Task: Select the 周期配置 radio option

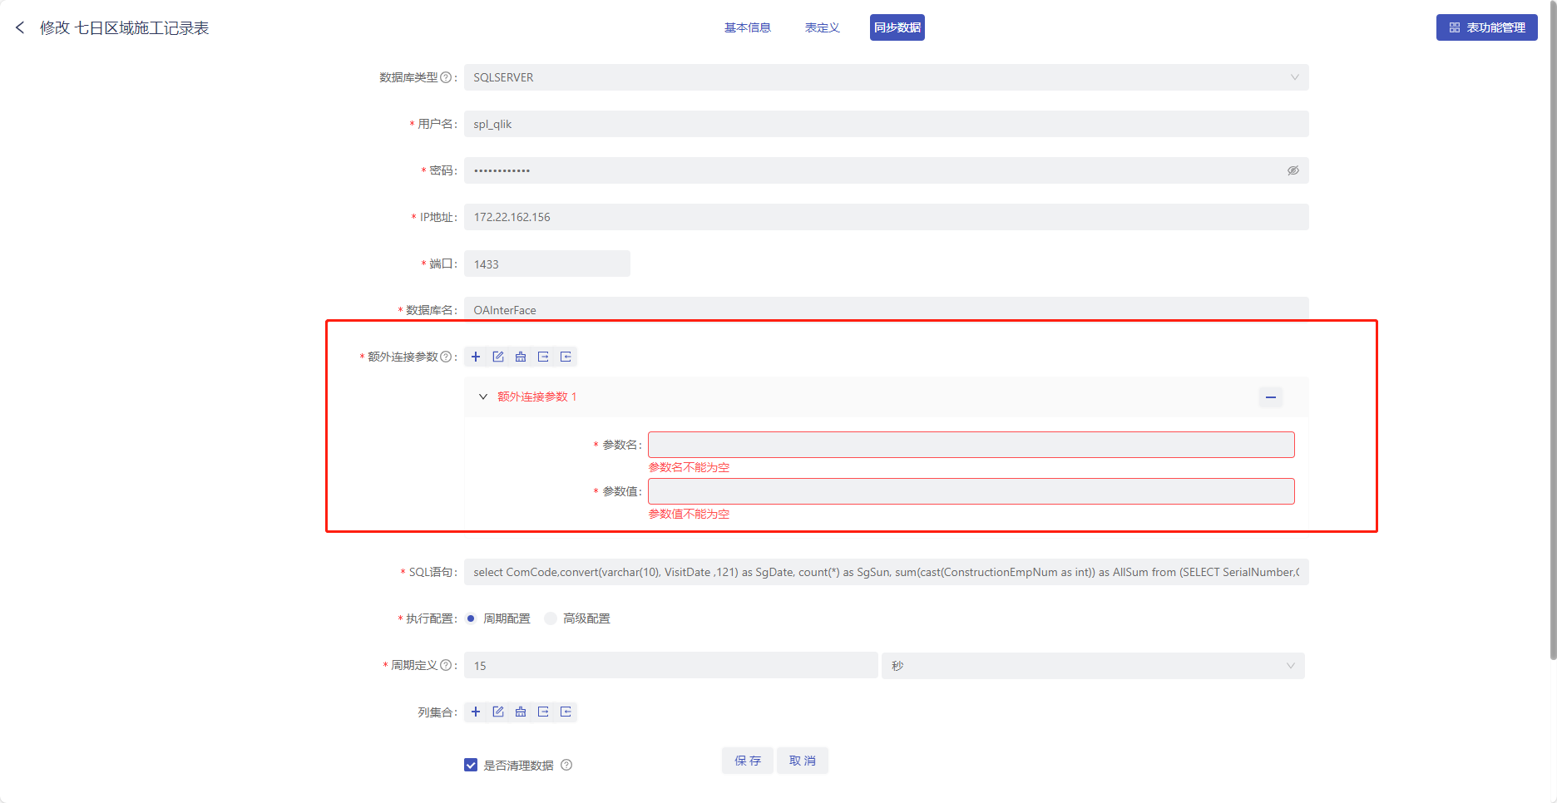Action: (x=471, y=618)
